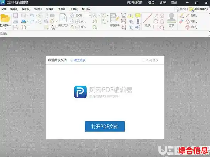This screenshot has height=157, width=210.
Task: Click 客服 in the title bar
Action: [x=163, y=3]
